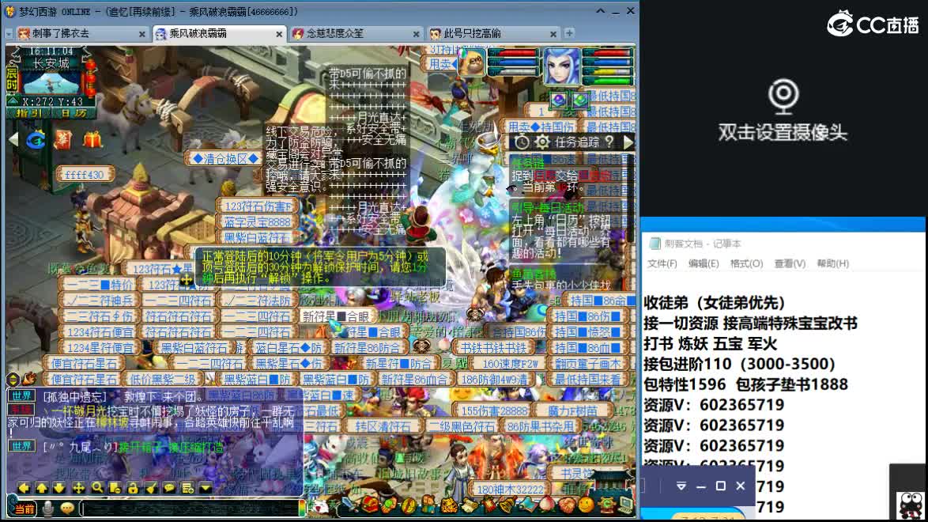The height and width of the screenshot is (522, 928).
Task: Open the red items bag icon
Action: (371, 505)
